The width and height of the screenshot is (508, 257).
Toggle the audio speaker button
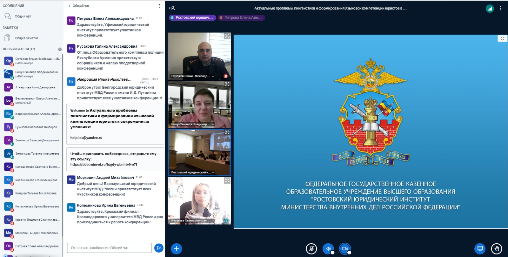(328, 249)
